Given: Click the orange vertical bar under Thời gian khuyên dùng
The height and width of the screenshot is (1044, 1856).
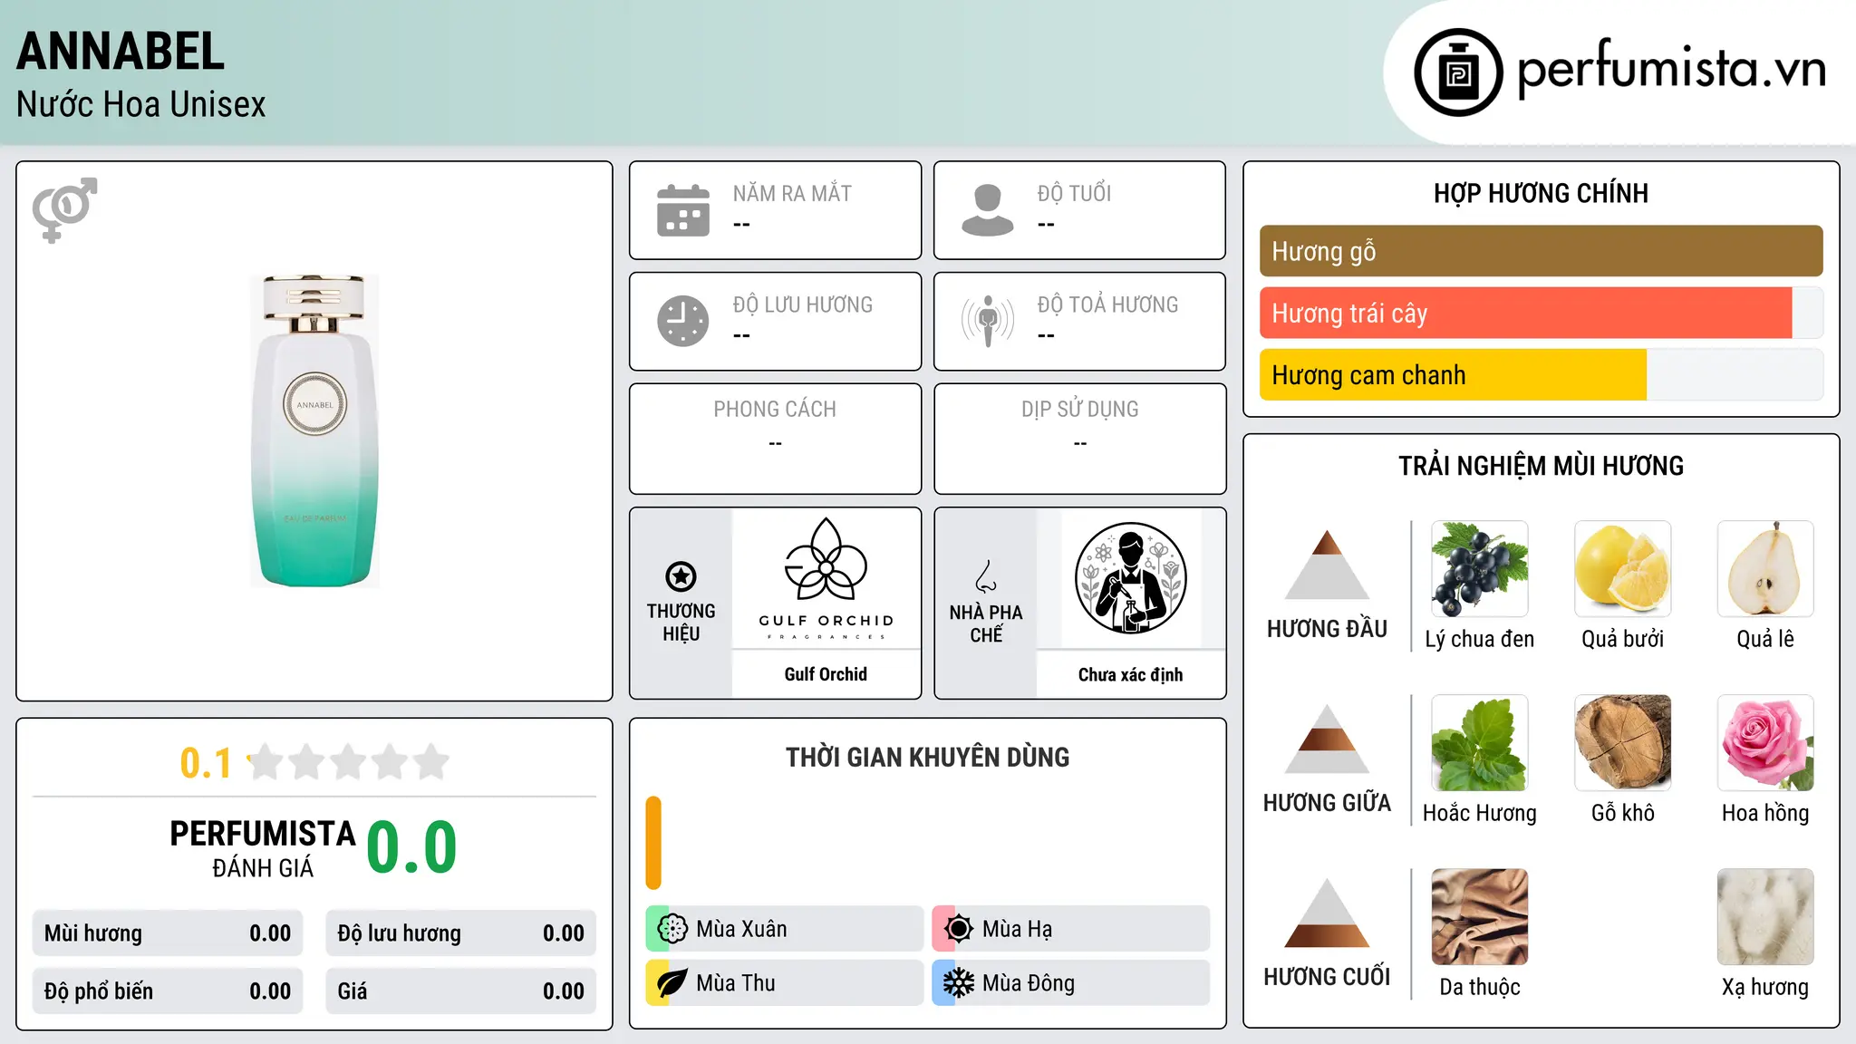Looking at the screenshot, I should [653, 843].
